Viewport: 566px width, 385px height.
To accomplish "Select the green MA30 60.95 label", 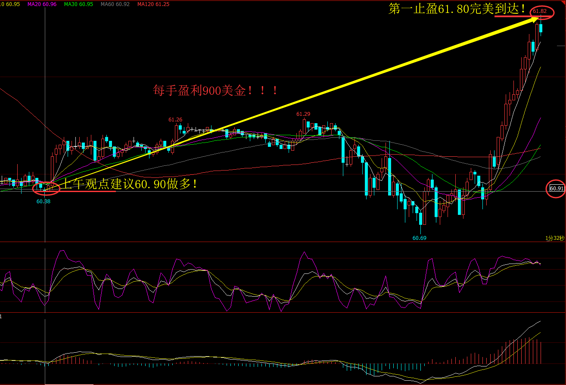I will (x=78, y=4).
